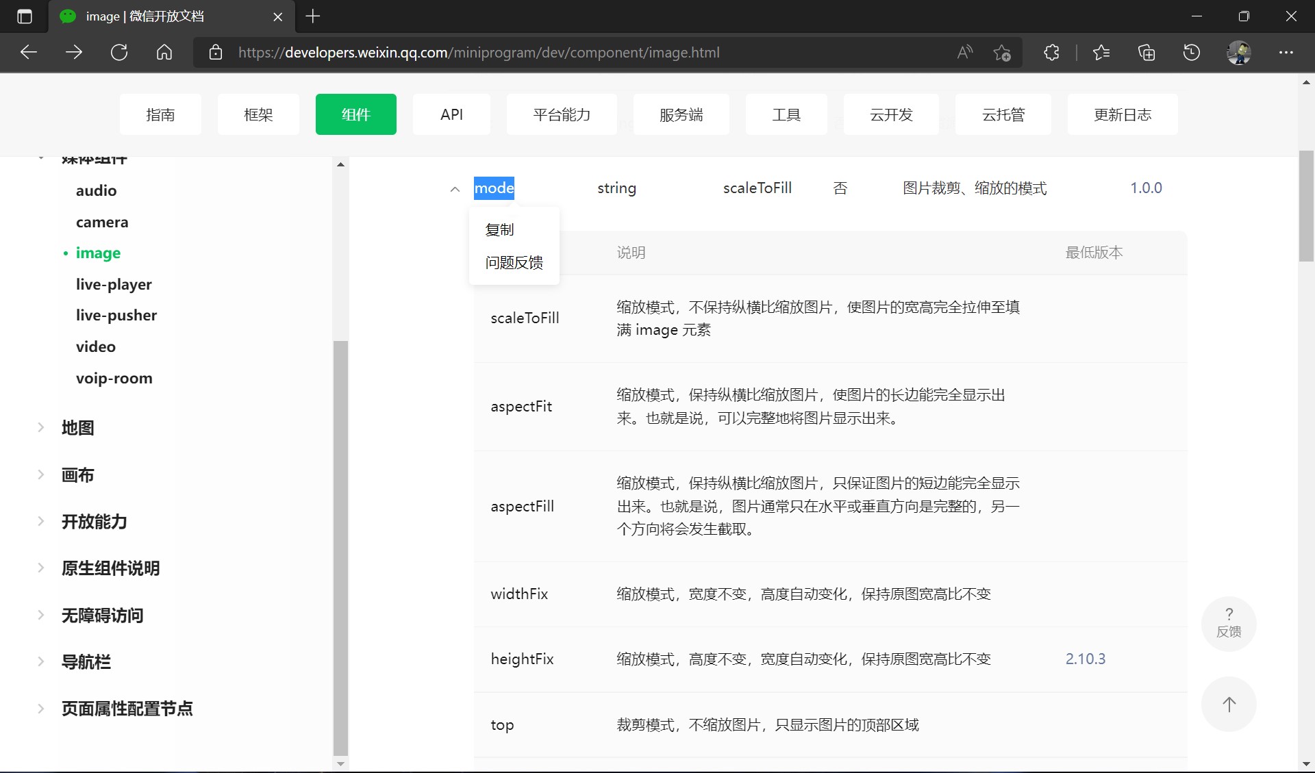Image resolution: width=1315 pixels, height=773 pixels.
Task: Expand the 地图 sidebar section
Action: point(41,428)
